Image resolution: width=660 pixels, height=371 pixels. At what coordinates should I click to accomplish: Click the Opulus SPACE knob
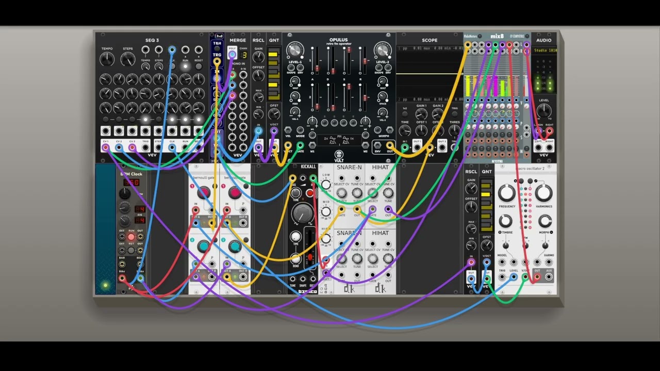tap(383, 96)
